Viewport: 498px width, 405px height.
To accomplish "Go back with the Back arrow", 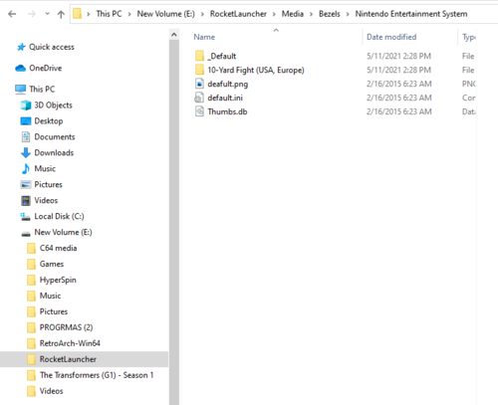I will tap(12, 14).
